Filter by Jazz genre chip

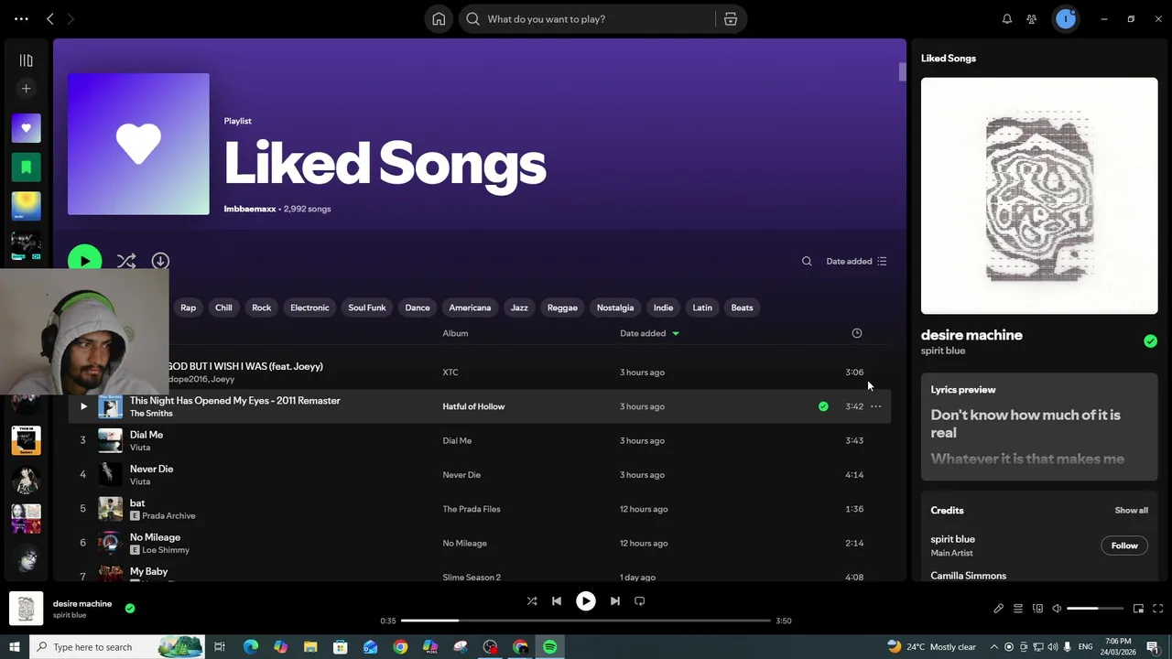[519, 308]
